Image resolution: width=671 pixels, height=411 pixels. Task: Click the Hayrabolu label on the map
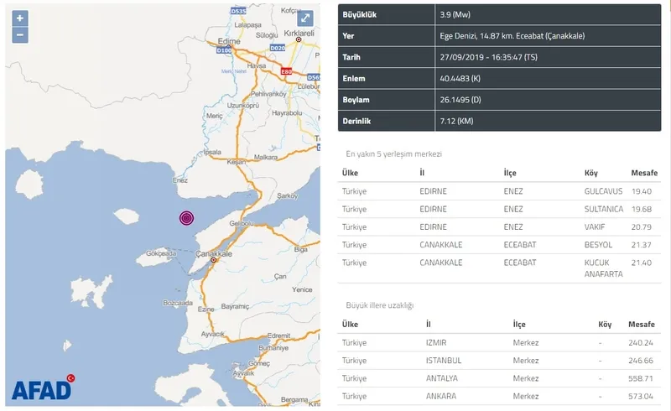pos(287,113)
